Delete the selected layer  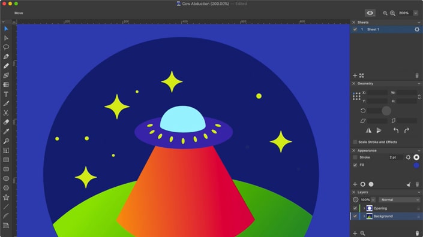[418, 233]
